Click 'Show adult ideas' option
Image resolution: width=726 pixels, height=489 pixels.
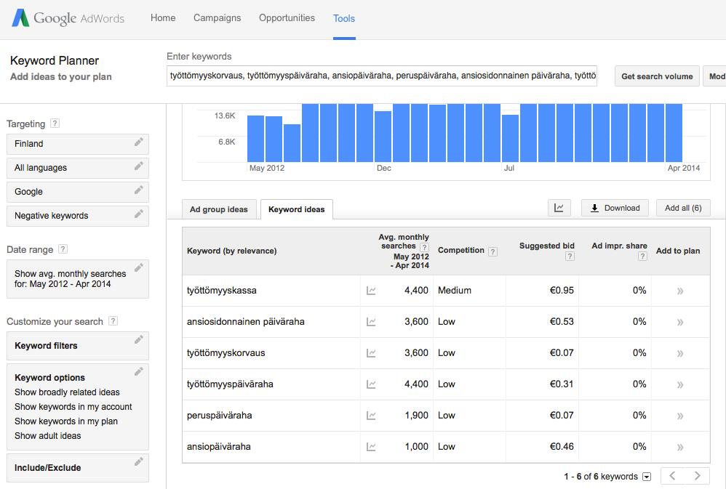48,436
